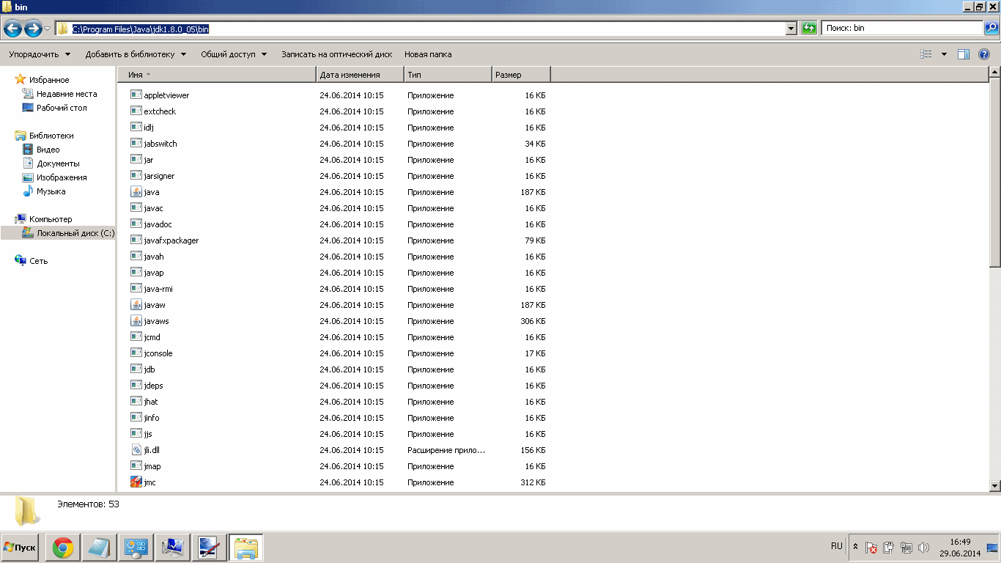The image size is (1001, 563).
Task: Open the Добавить в библиотеку dropdown
Action: [x=136, y=54]
